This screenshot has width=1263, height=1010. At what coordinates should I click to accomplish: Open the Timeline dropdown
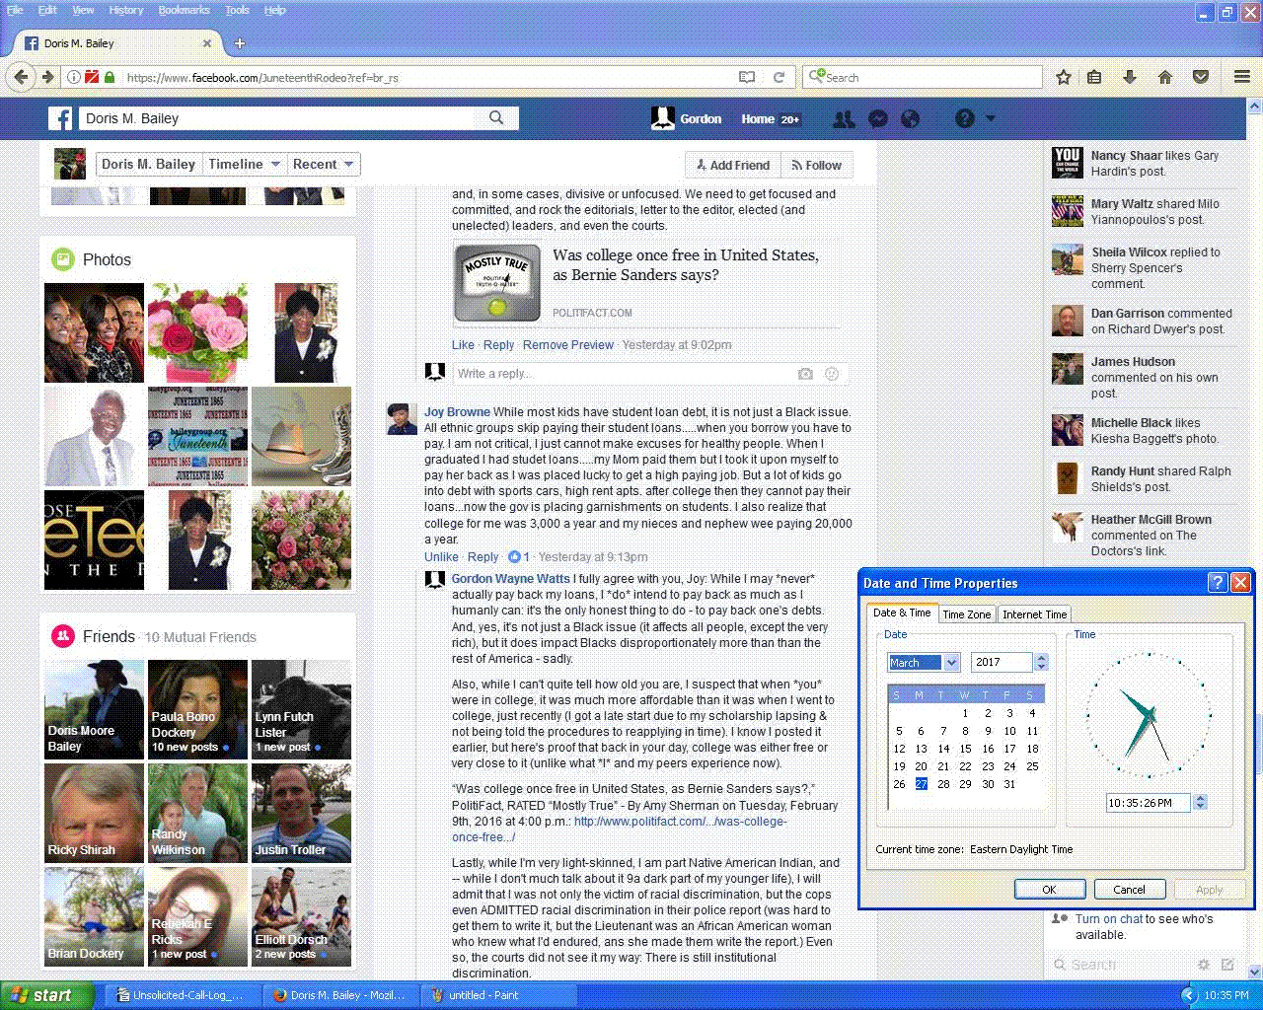pyautogui.click(x=245, y=165)
